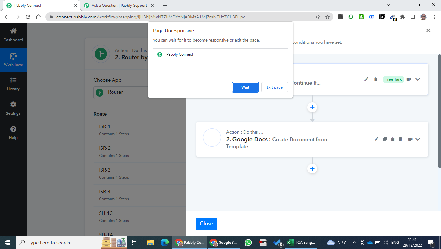Click the Google Docs Create Document step title

(x=276, y=143)
